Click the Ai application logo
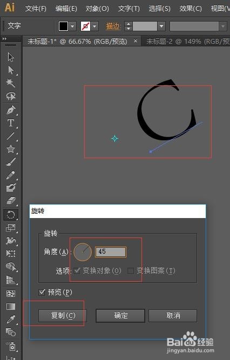Image resolution: width=230 pixels, height=360 pixels. coord(10,8)
